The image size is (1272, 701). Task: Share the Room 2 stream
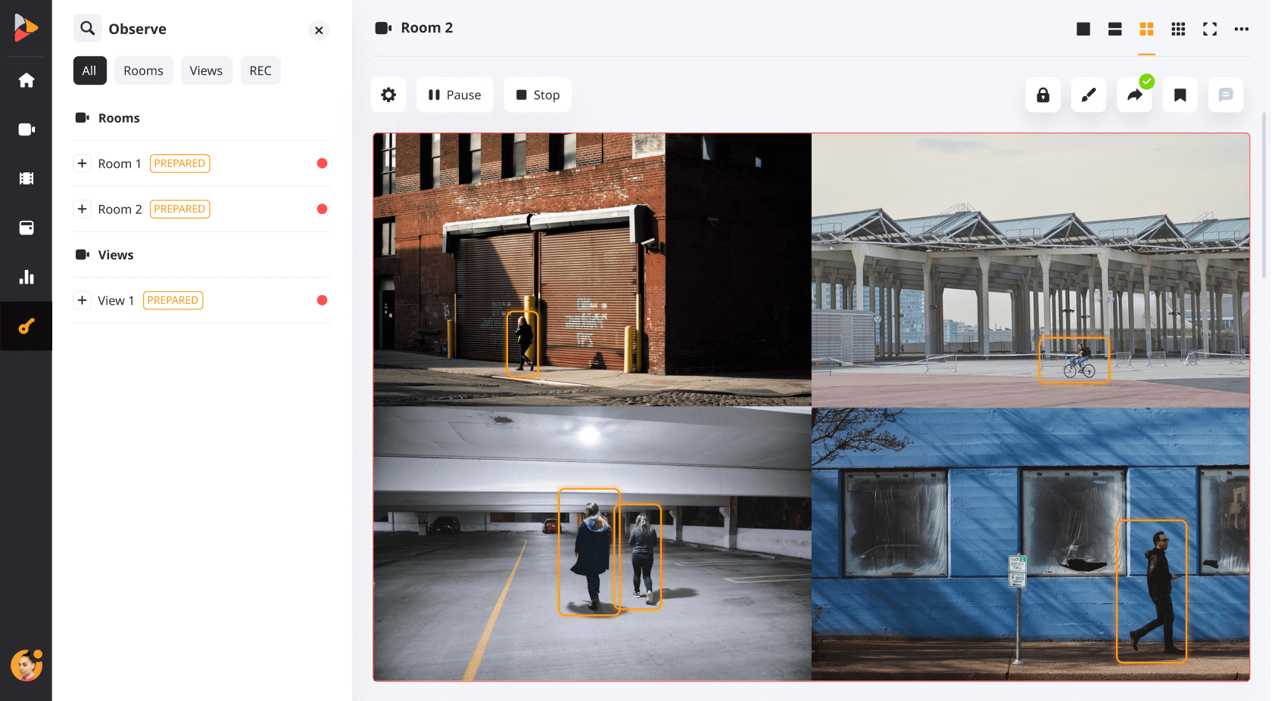tap(1134, 95)
